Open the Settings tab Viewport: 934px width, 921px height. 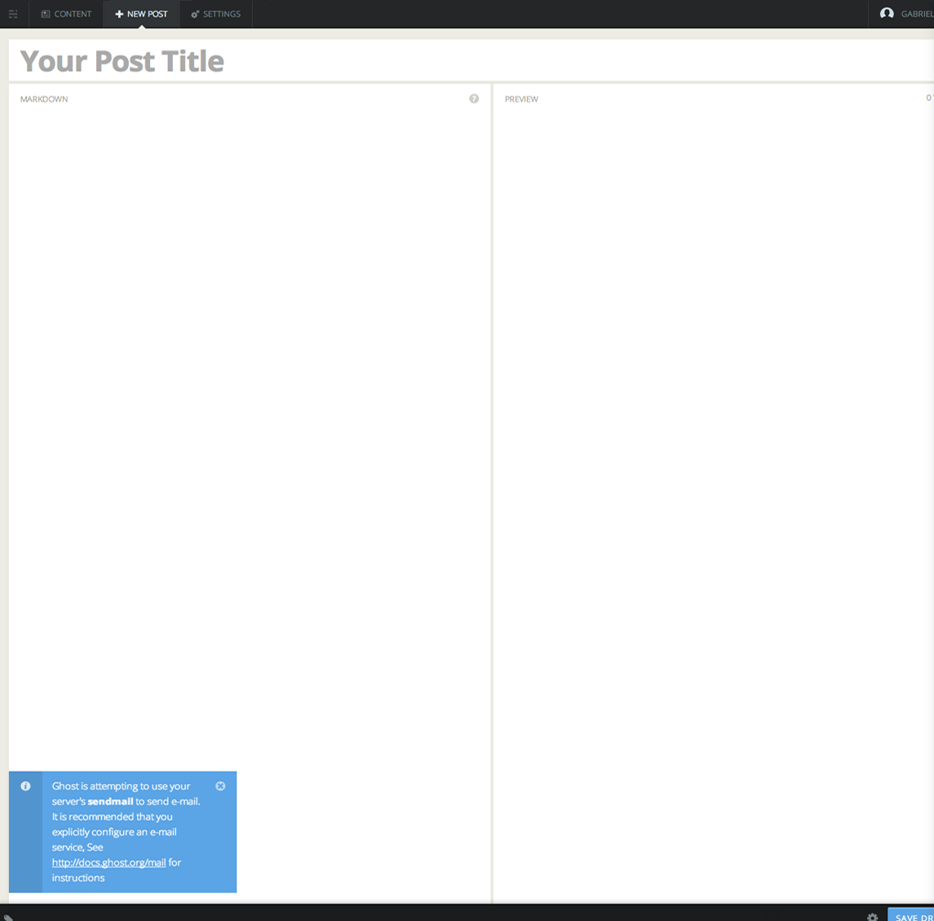click(x=215, y=14)
